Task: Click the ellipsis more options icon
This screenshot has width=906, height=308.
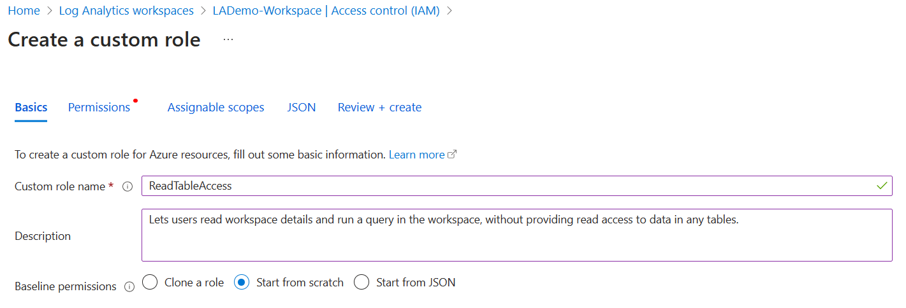Action: click(x=228, y=39)
